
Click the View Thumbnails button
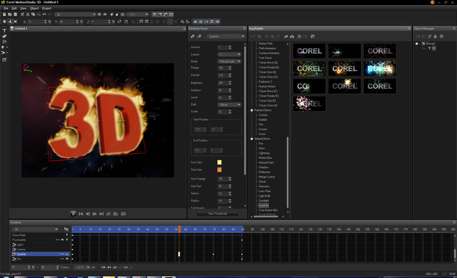pyautogui.click(x=217, y=213)
